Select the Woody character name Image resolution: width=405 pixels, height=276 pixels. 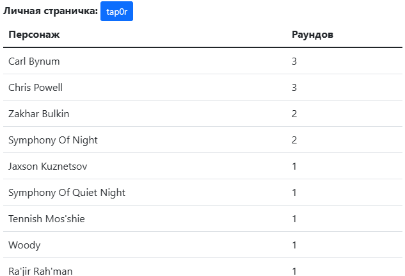coord(24,245)
